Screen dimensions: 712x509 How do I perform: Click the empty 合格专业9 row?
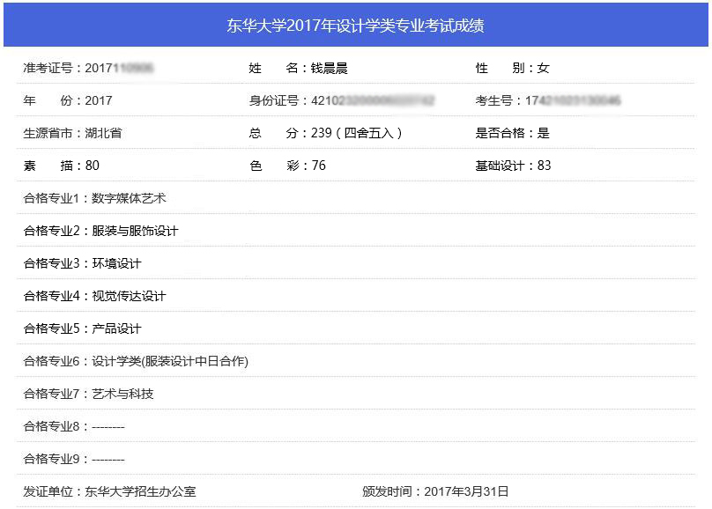point(356,459)
